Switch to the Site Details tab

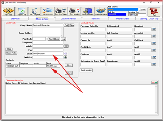[x=15, y=19]
